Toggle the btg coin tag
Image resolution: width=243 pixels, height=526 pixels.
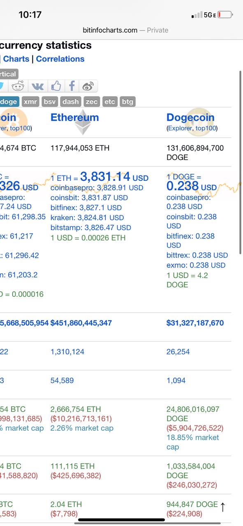[x=127, y=102]
